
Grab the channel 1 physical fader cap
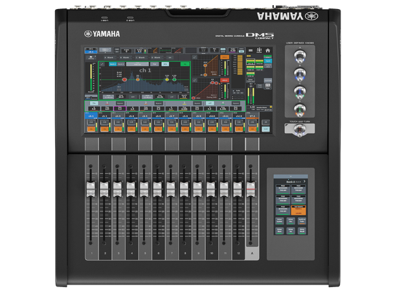91,189
